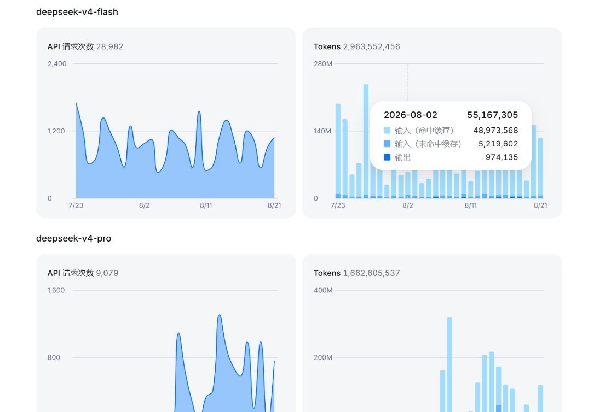Click the 2,400 y-axis label on flash API chart

(57, 64)
